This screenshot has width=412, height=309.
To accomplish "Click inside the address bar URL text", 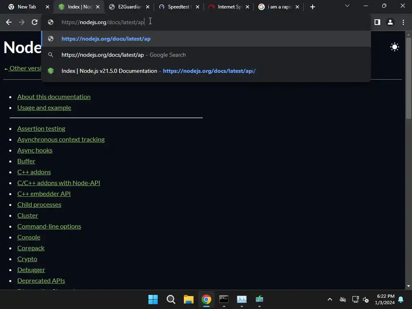I will pos(103,23).
